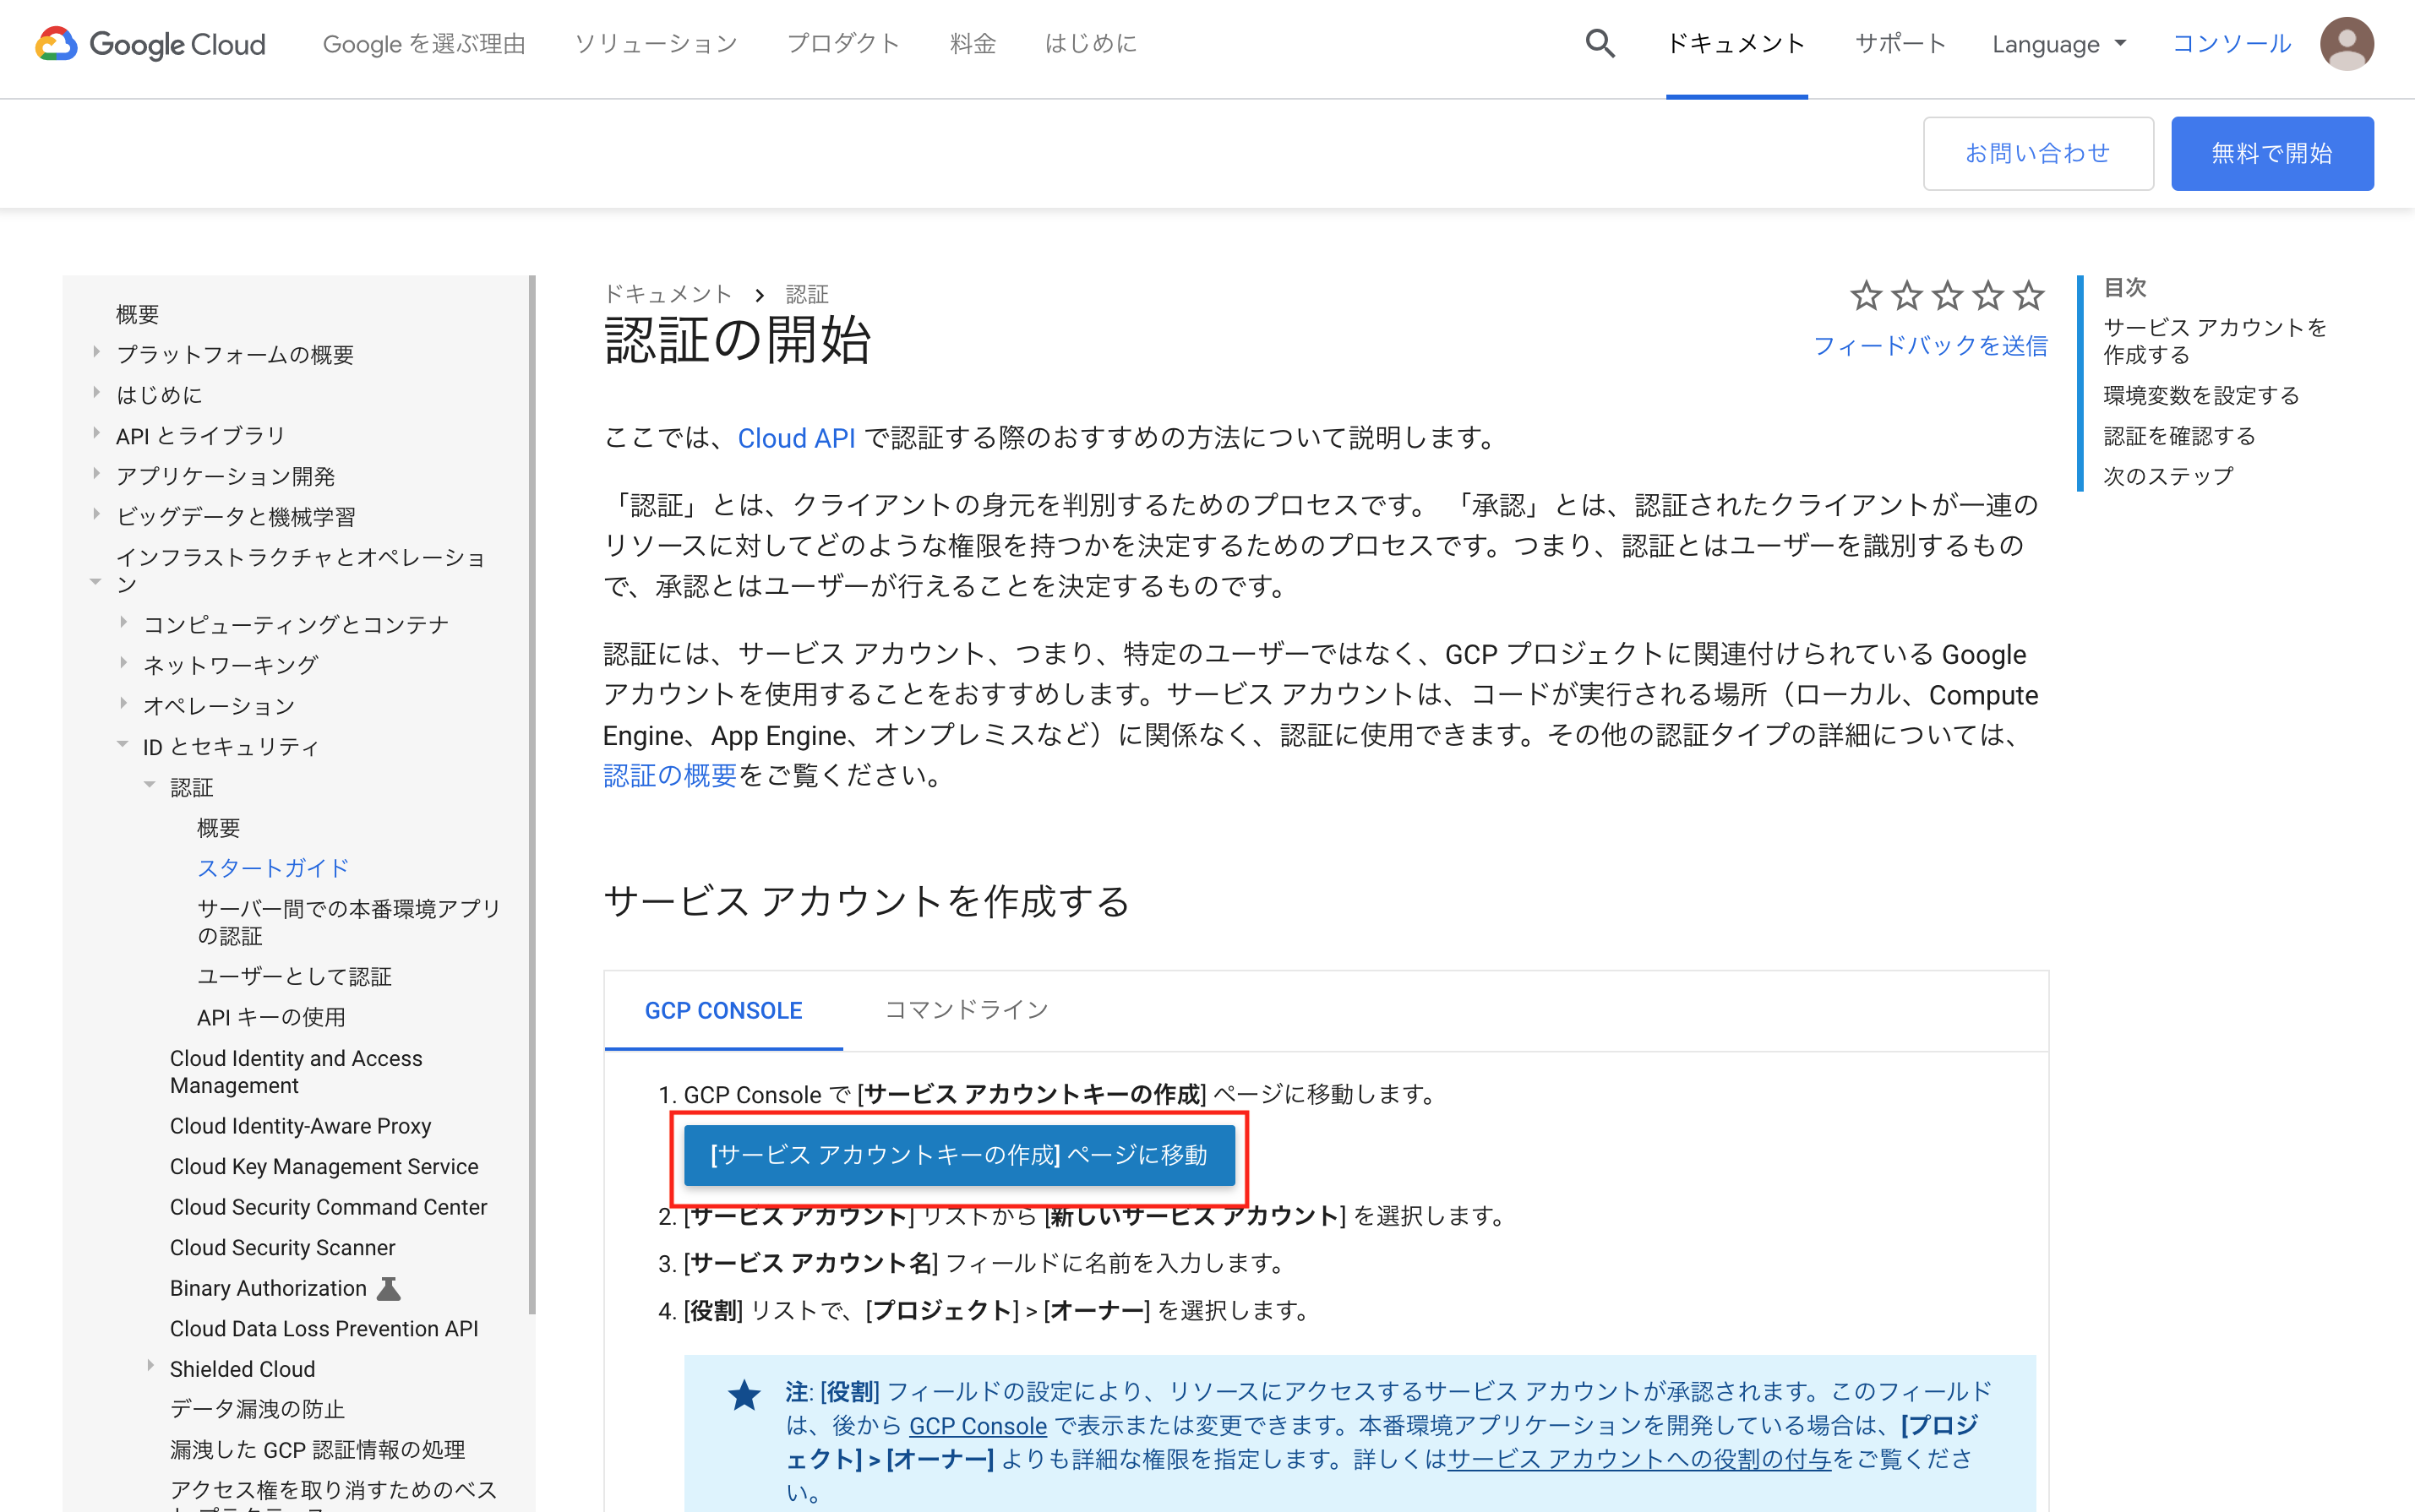The image size is (2415, 1512).
Task: Click the star icon in the blue note box
Action: click(744, 1394)
